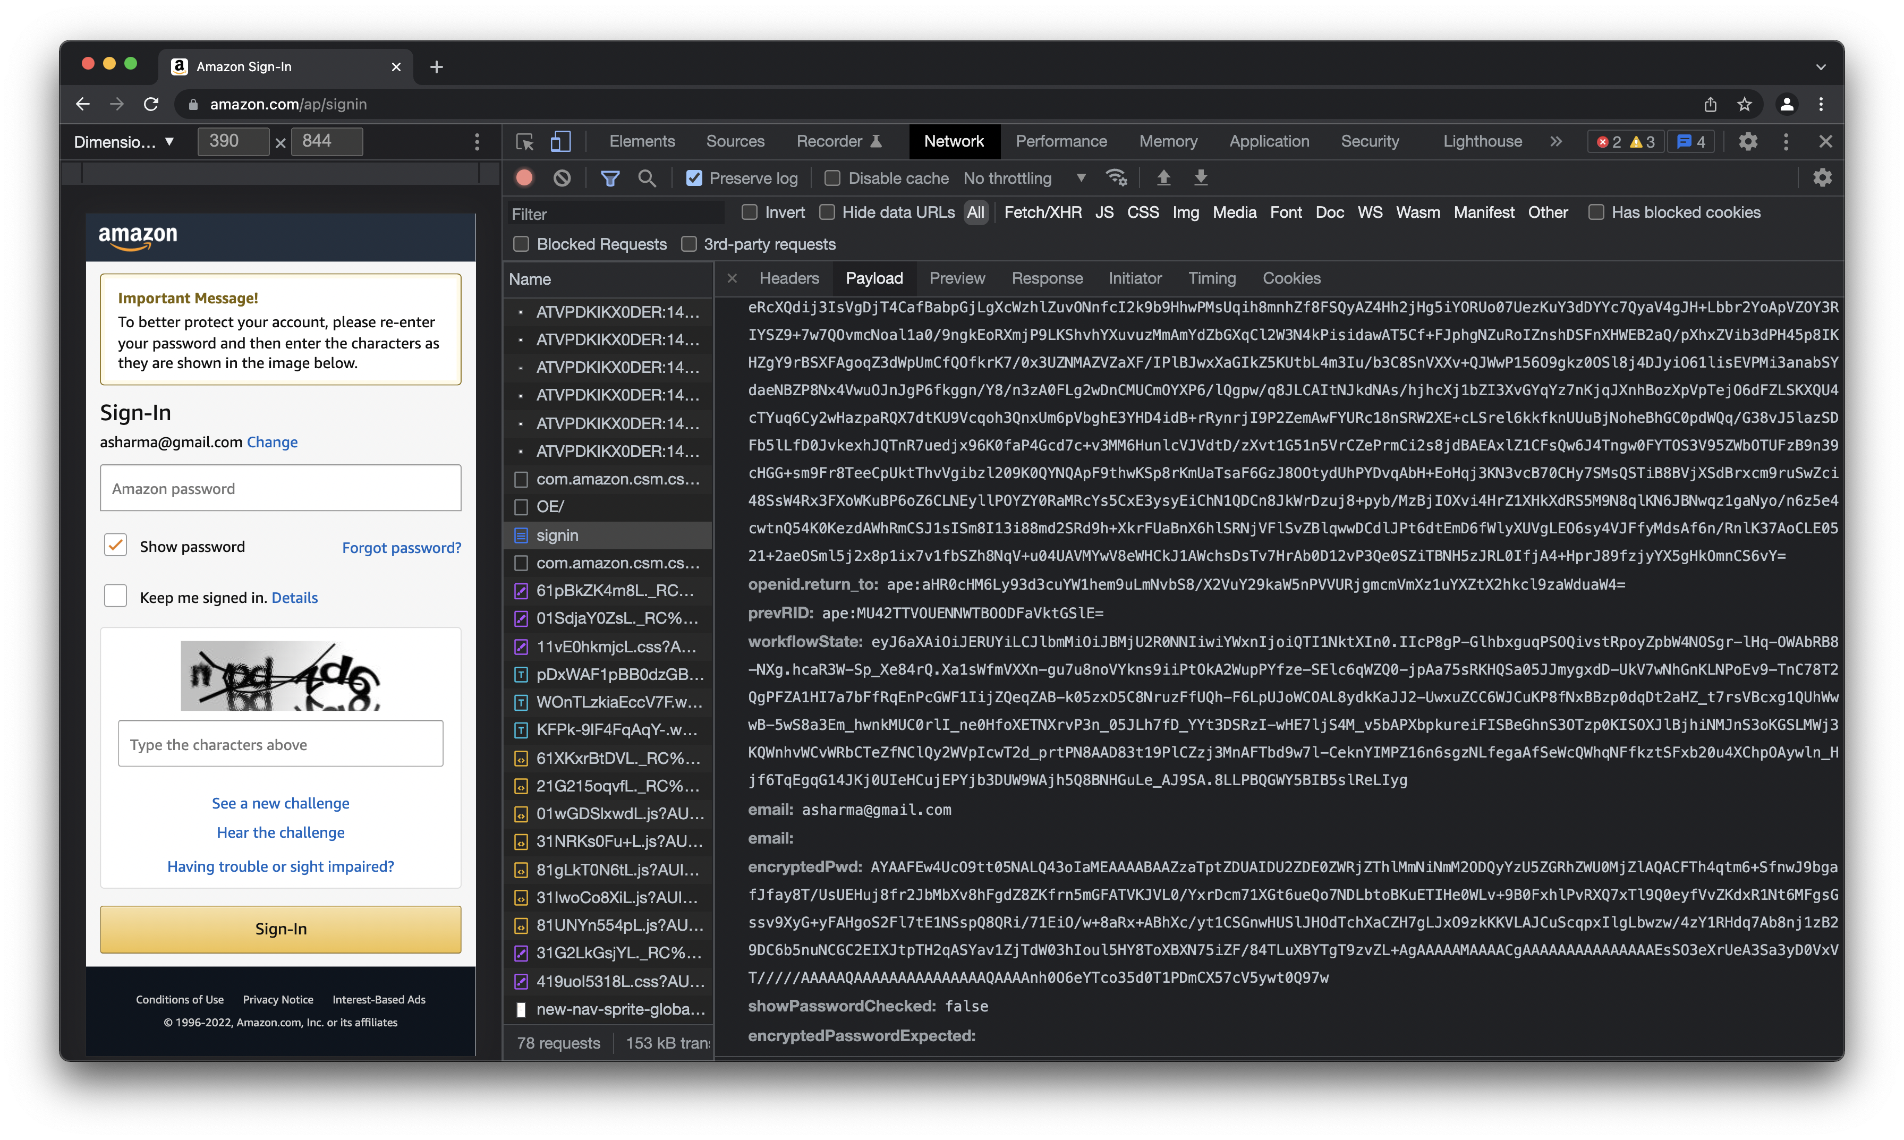Viewport: 1904px width, 1140px height.
Task: Open DevTools customize three-dot menu
Action: pyautogui.click(x=1786, y=141)
